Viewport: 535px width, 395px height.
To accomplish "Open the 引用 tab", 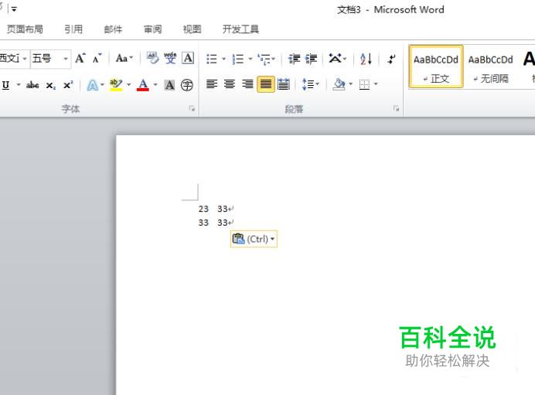I will pyautogui.click(x=73, y=29).
